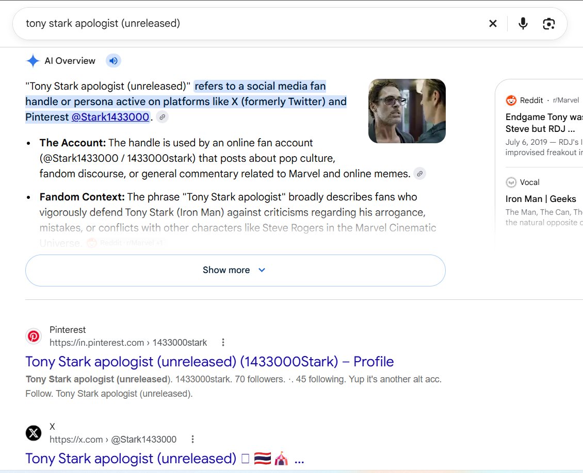Start voice search with microphone icon

523,23
